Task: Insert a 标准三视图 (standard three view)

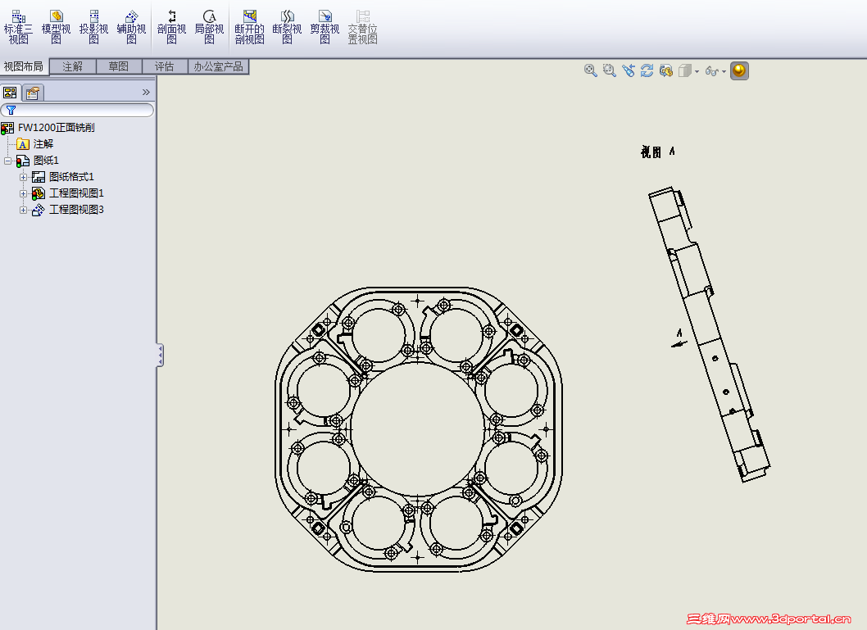Action: pos(18,26)
